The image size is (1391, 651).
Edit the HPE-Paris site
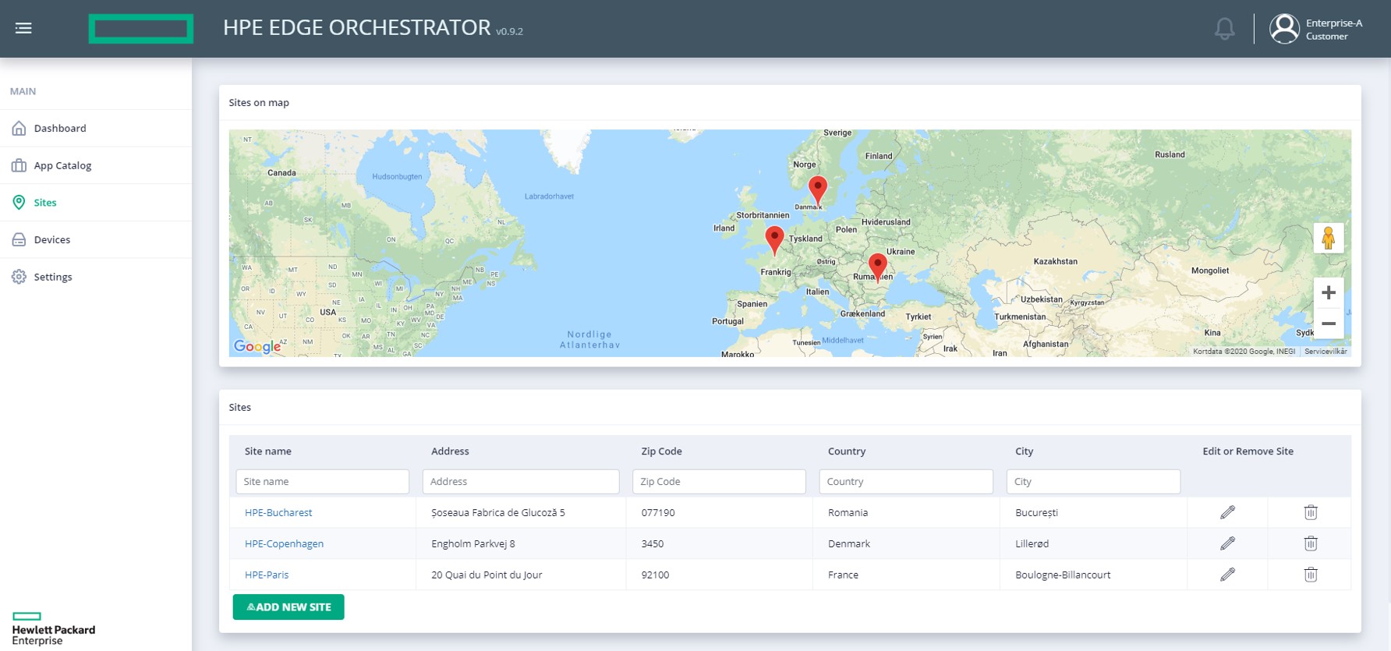1227,575
